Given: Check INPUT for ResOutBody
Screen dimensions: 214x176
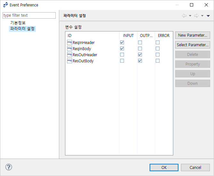Looking at the screenshot, I should tap(122, 61).
